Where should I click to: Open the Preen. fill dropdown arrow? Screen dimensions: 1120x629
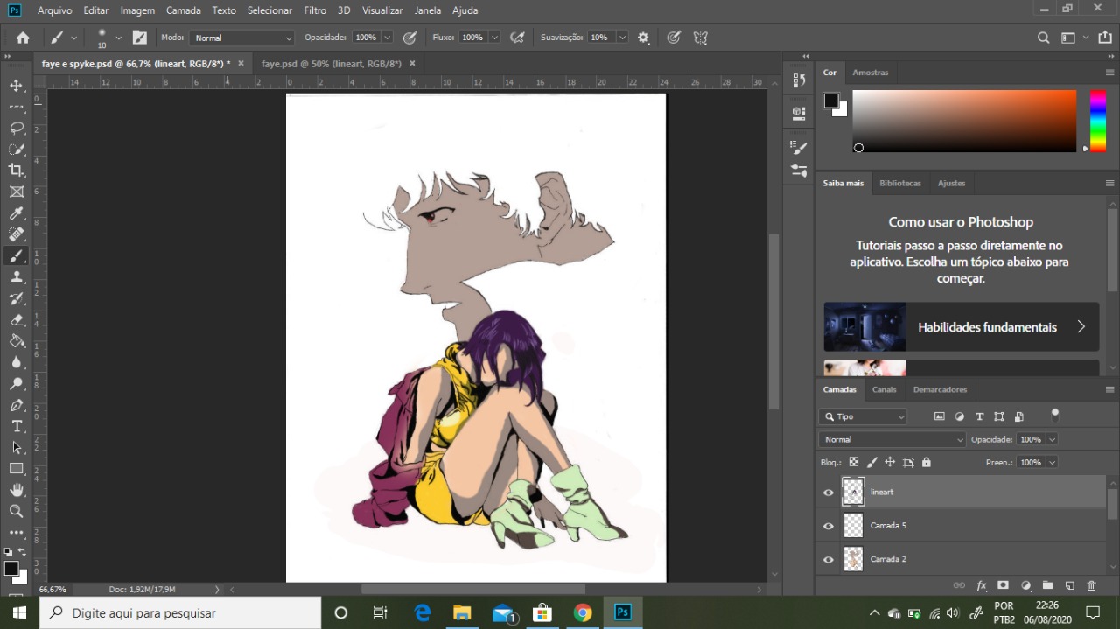(x=1052, y=462)
